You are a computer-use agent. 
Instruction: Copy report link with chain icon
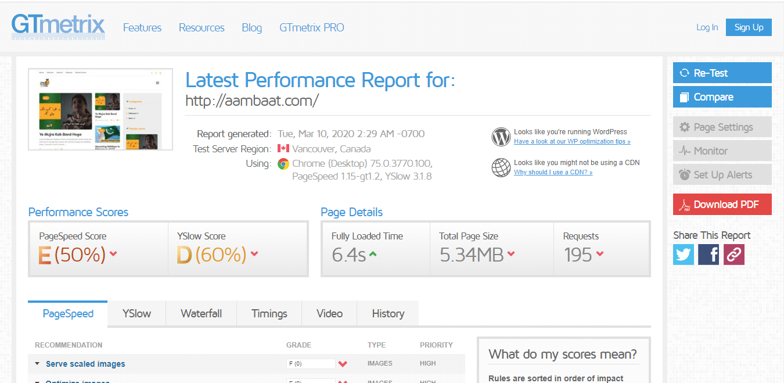coord(734,255)
